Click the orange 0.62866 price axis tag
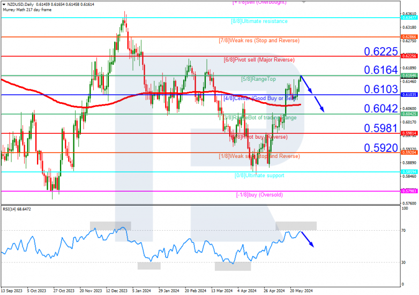419x295 pixels. [x=409, y=37]
